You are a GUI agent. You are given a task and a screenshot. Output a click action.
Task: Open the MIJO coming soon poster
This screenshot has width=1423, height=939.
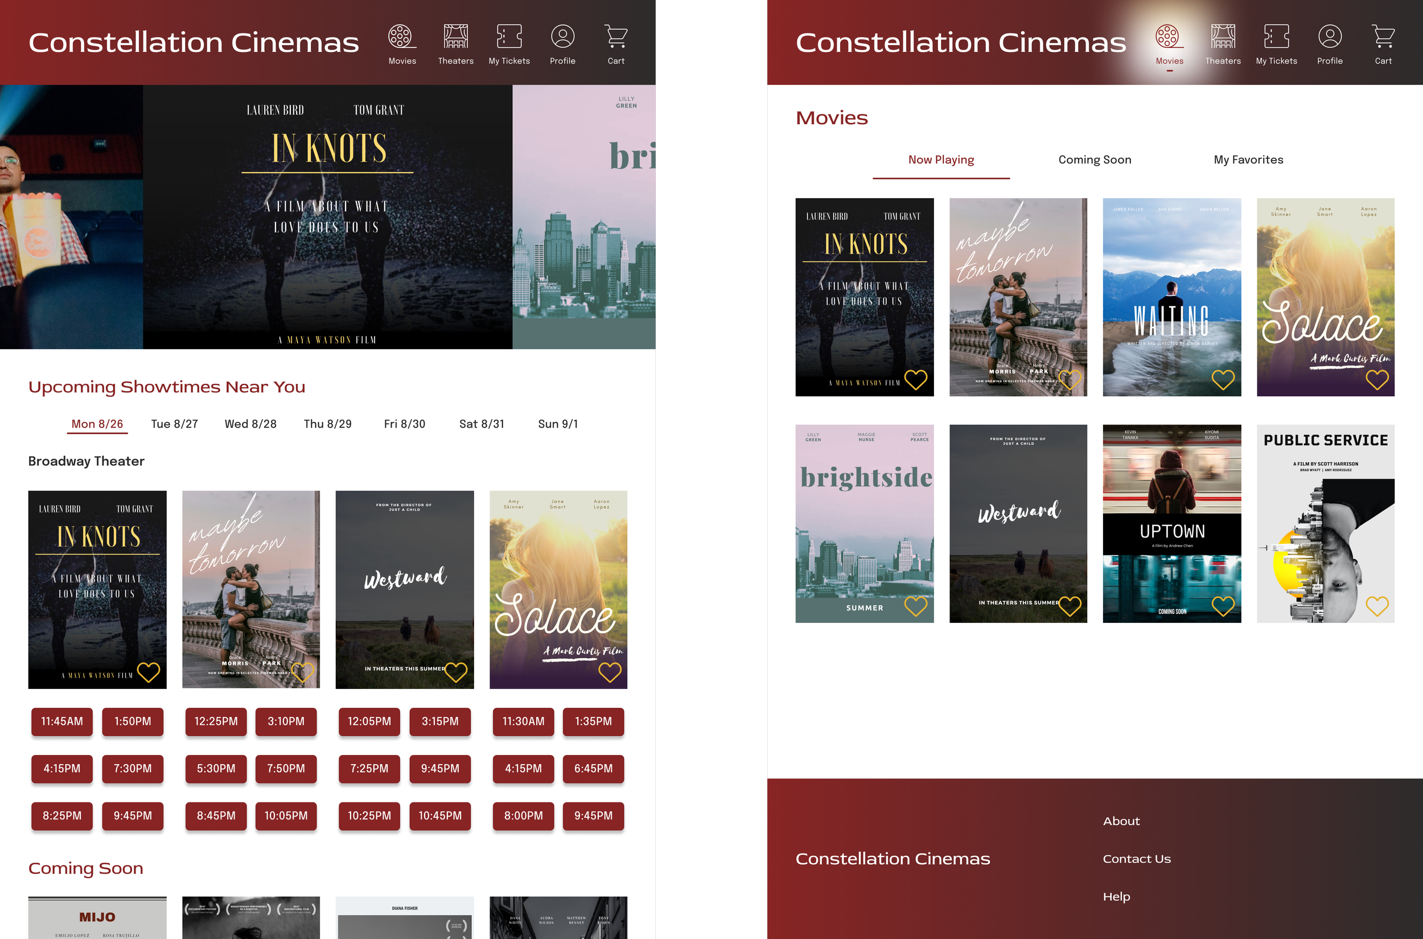click(97, 917)
